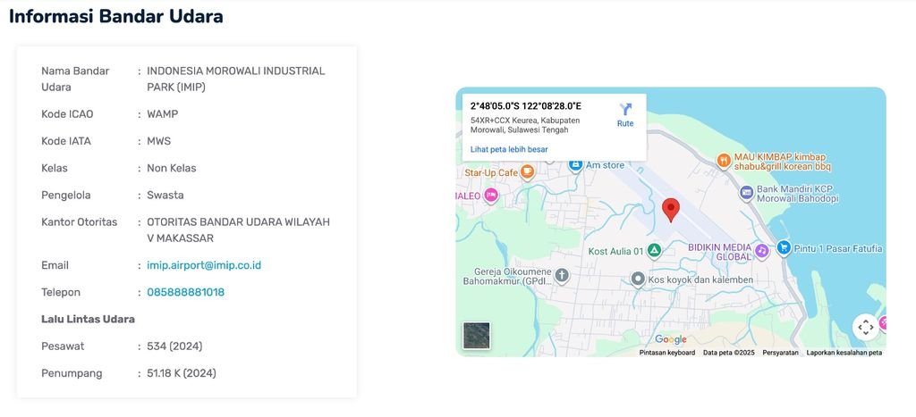Screen dimensions: 916x417
Task: Open Pintasan keyboard shortcuts
Action: pyautogui.click(x=666, y=353)
